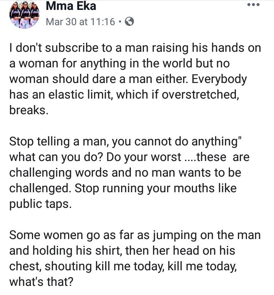The height and width of the screenshot is (295, 274).
Task: Click the globe public audience icon
Action: (129, 22)
